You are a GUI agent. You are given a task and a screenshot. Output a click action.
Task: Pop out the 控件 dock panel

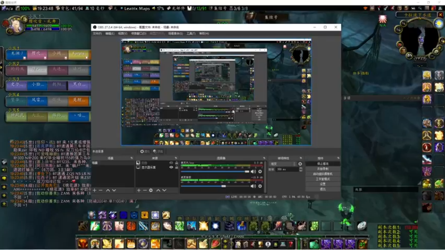338,158
